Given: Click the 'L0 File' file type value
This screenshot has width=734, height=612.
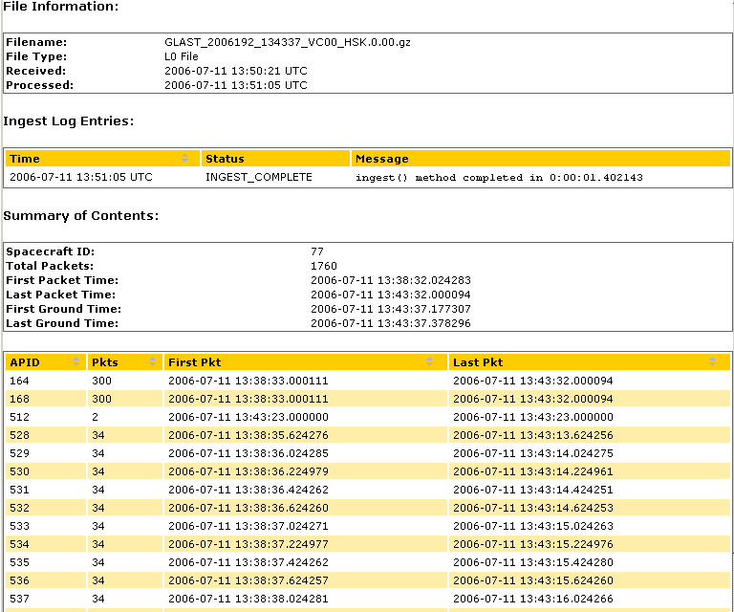Looking at the screenshot, I should tap(182, 56).
